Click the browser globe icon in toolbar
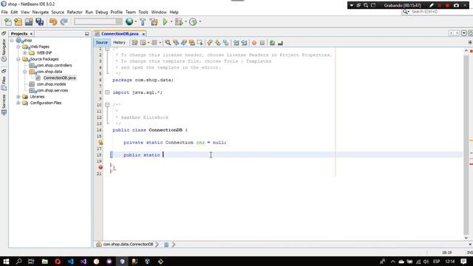 pyautogui.click(x=129, y=21)
